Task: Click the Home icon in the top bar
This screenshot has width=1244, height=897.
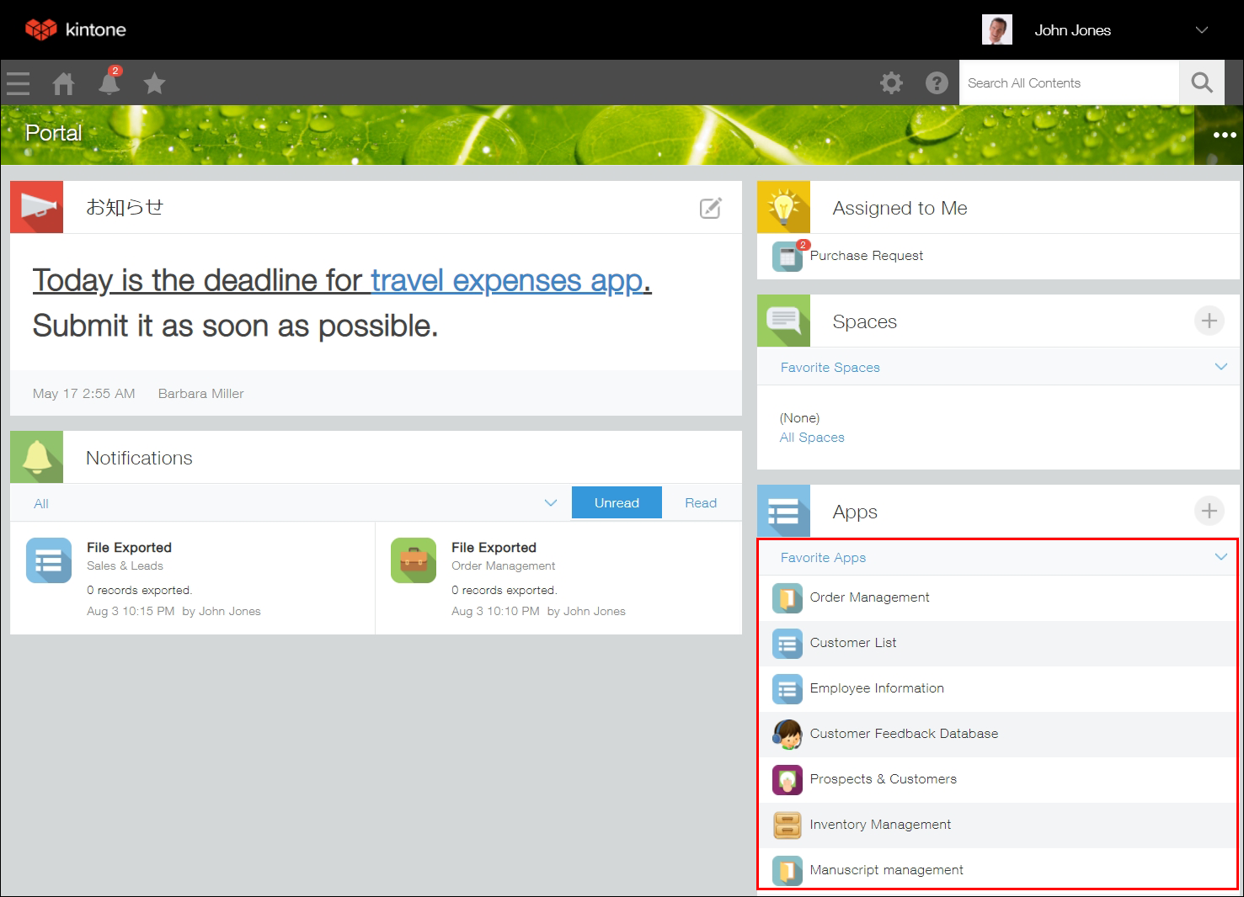Action: point(63,82)
